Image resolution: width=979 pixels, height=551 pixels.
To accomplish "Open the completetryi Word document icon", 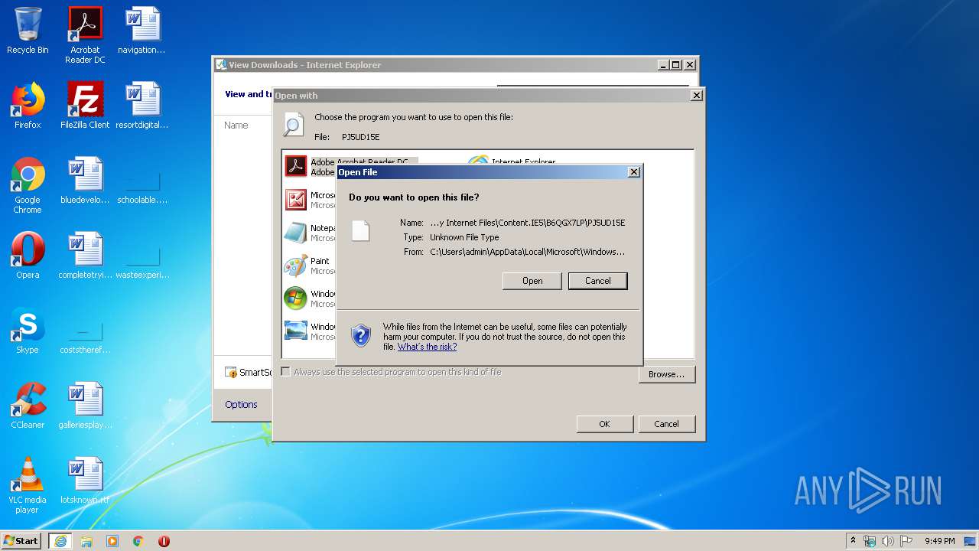I will click(x=85, y=256).
